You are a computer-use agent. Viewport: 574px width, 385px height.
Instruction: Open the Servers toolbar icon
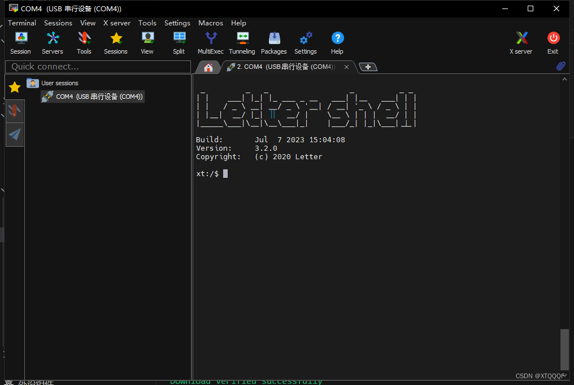52,40
